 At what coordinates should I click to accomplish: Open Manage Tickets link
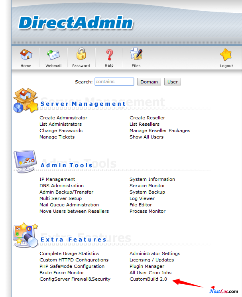tap(57, 137)
